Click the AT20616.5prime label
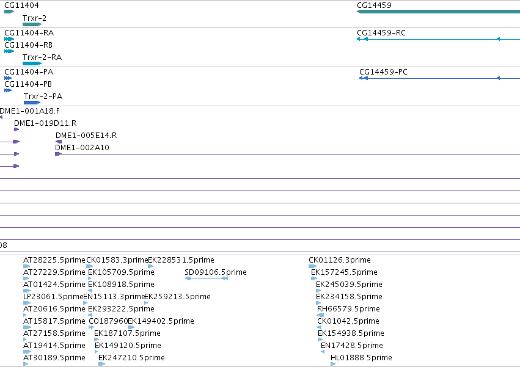Viewport: 520px width, 367px height. (54, 309)
